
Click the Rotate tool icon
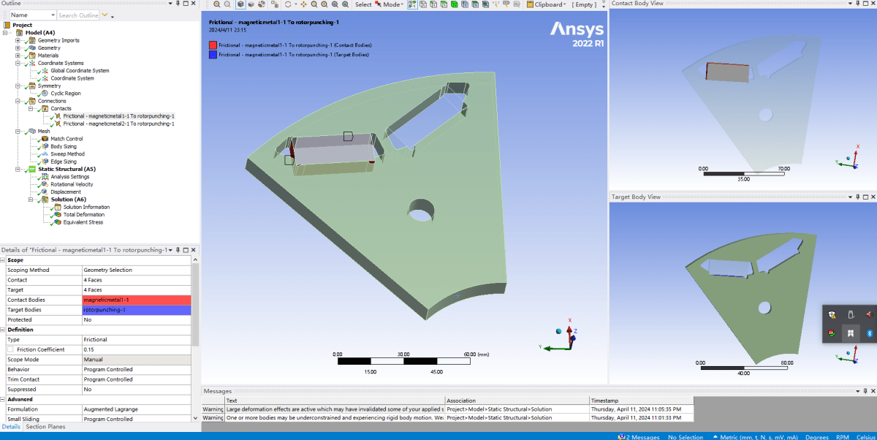288,4
